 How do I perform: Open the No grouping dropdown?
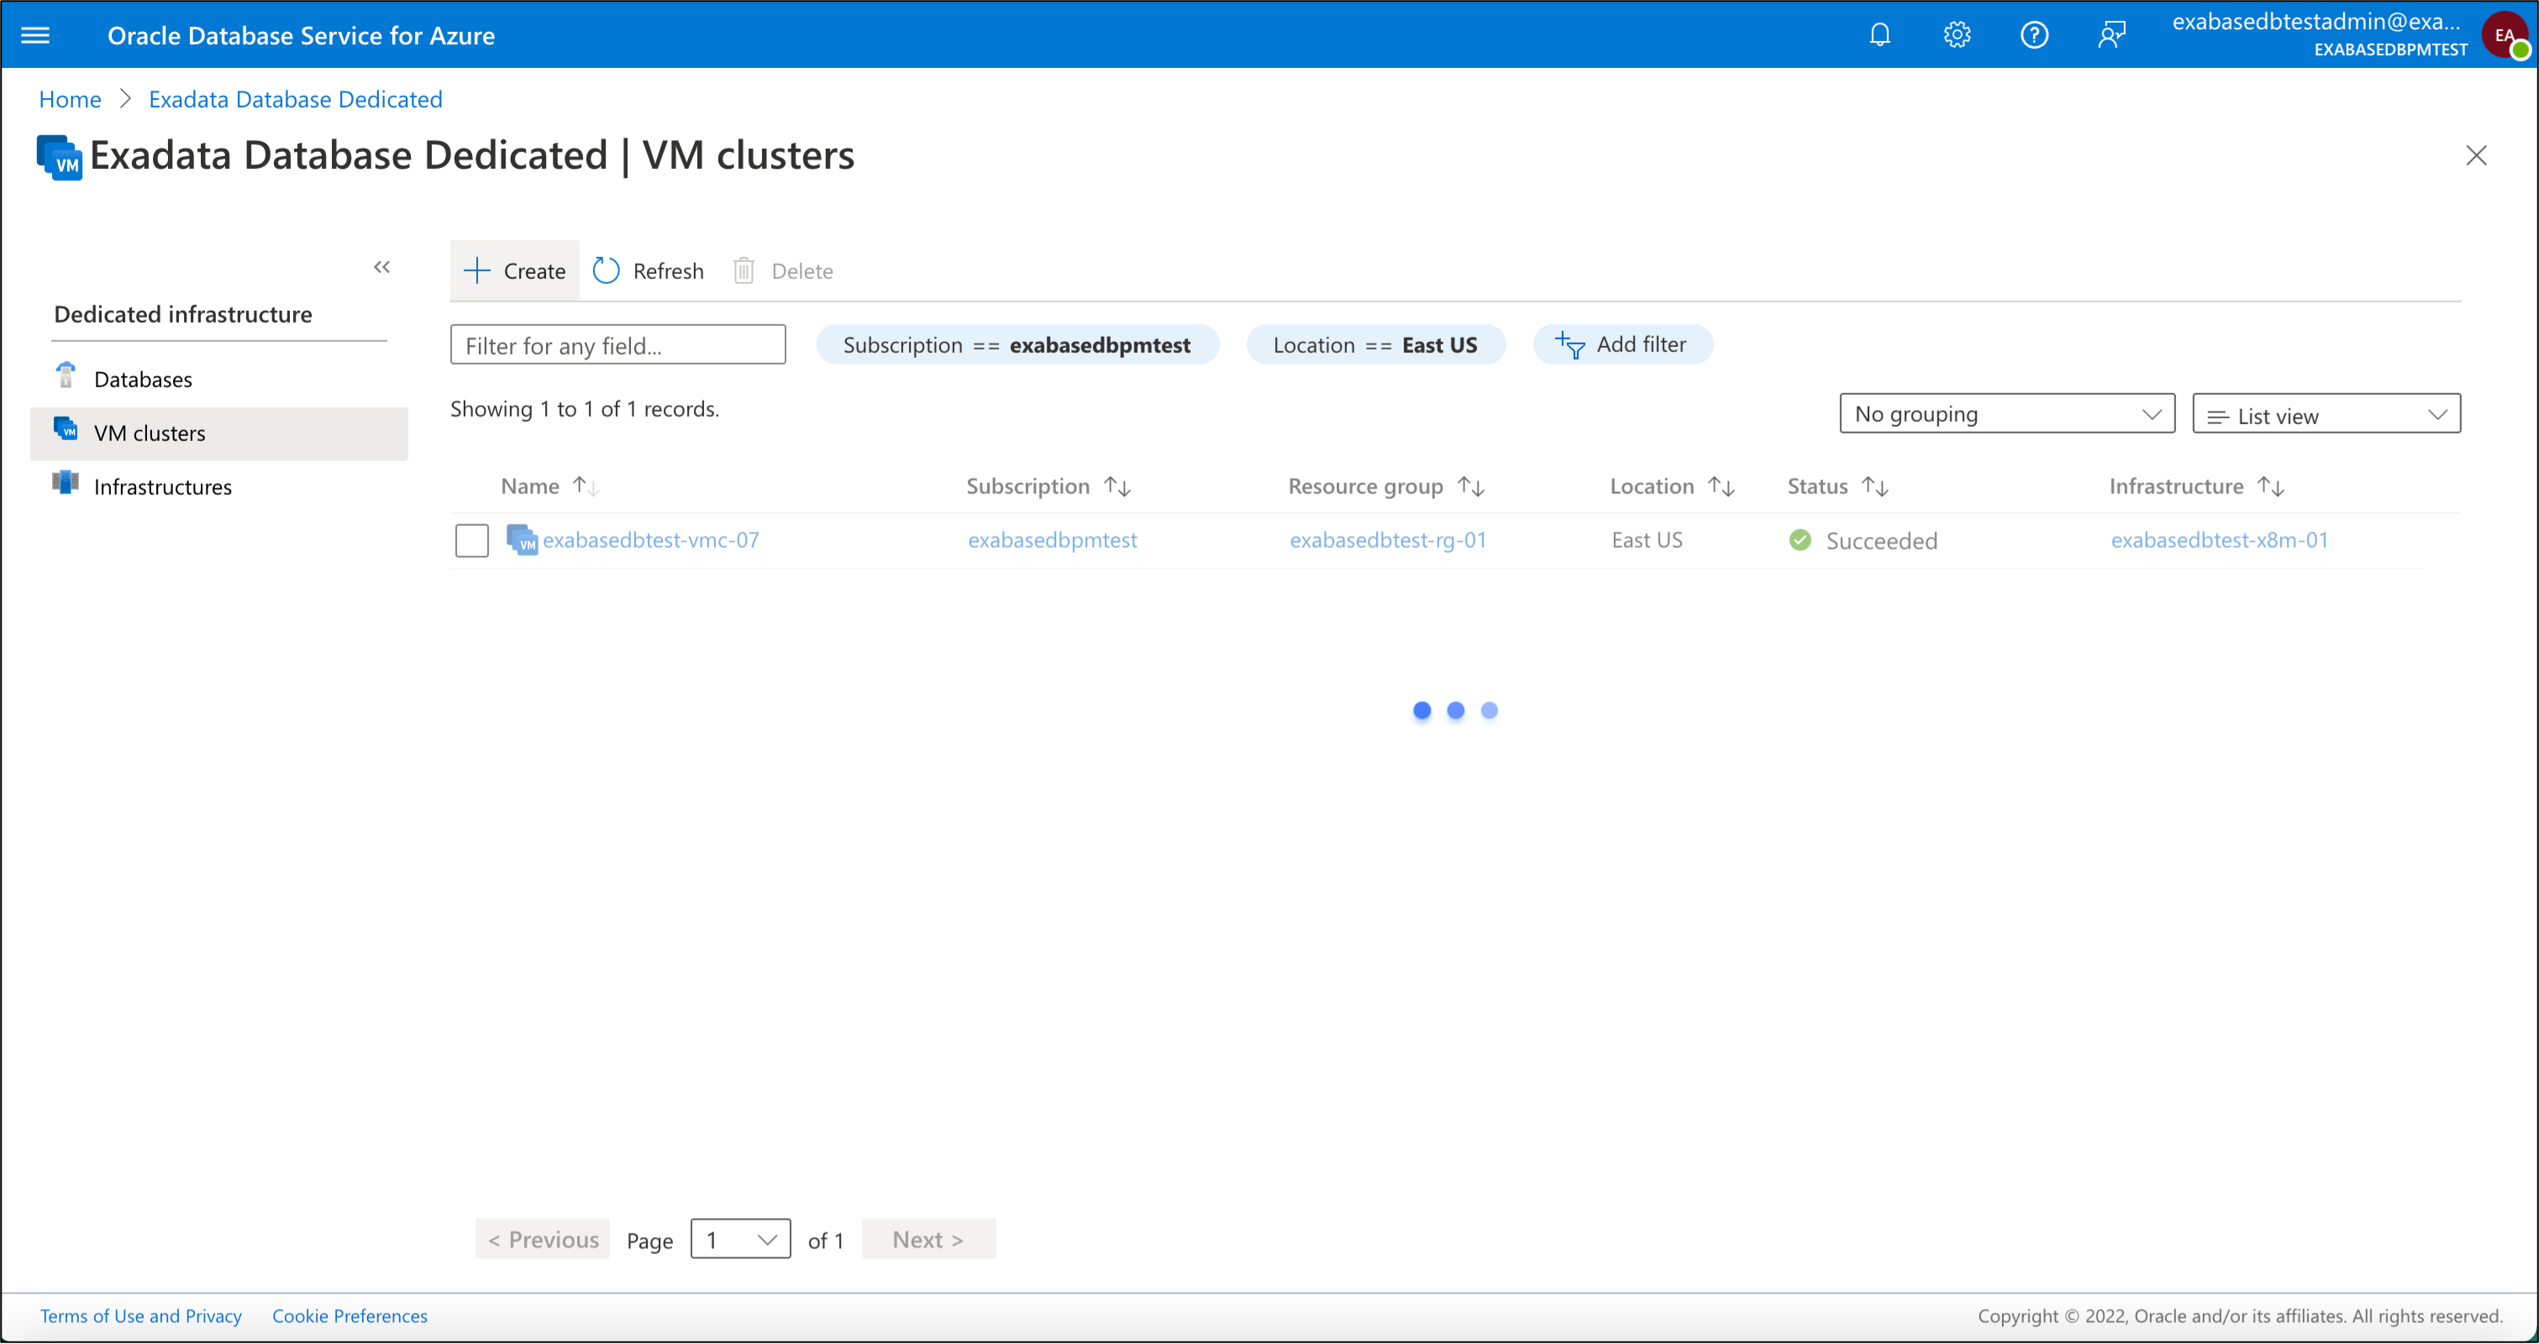pos(2007,412)
